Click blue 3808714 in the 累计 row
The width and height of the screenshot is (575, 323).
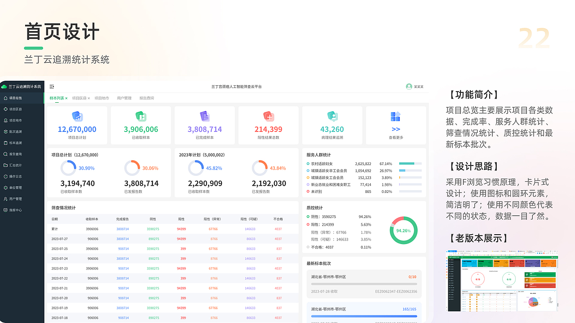click(123, 229)
